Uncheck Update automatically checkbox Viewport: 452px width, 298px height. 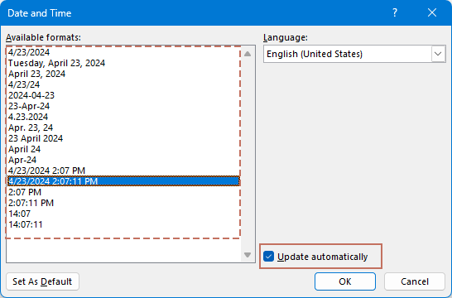[x=269, y=257]
